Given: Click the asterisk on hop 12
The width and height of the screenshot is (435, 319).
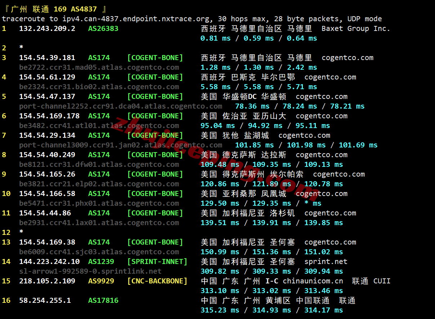Looking at the screenshot, I should (21, 232).
